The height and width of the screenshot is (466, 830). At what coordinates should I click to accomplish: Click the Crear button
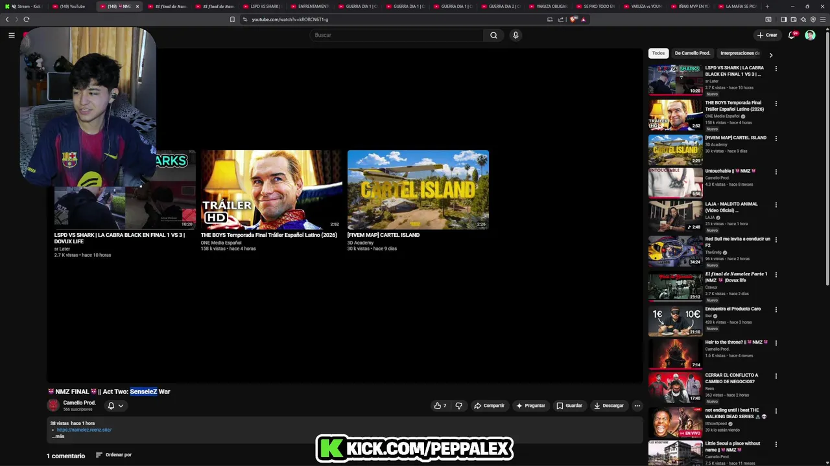pos(767,35)
